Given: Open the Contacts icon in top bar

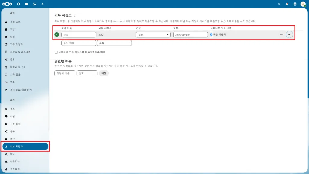Looking at the screenshot, I should pos(295,4).
